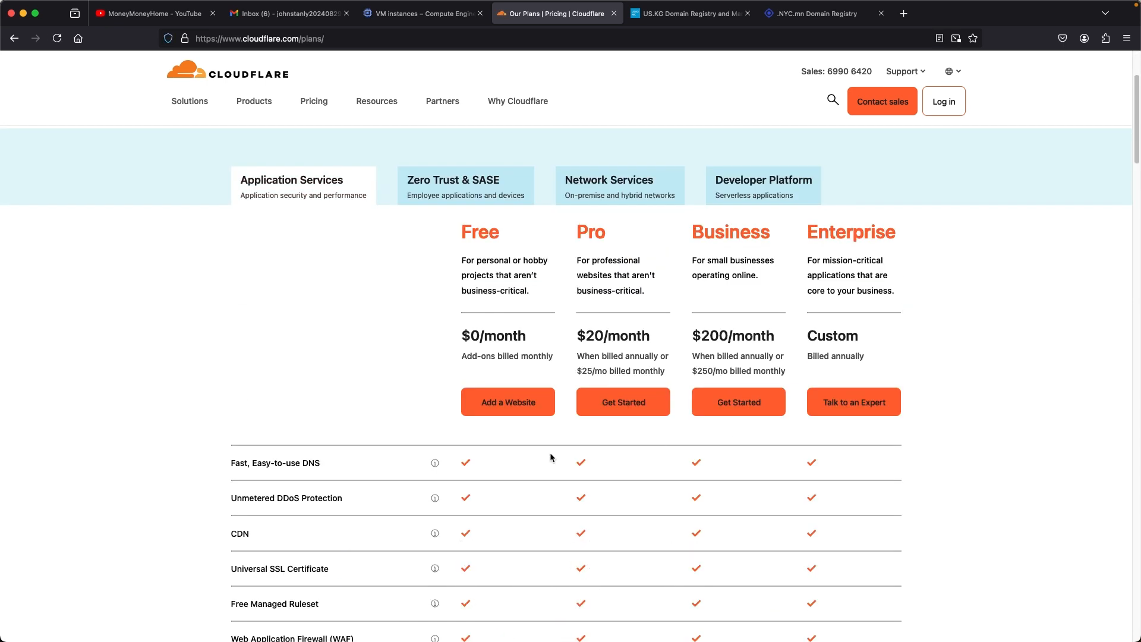1141x642 pixels.
Task: Click Add a Website for Free plan
Action: [508, 402]
